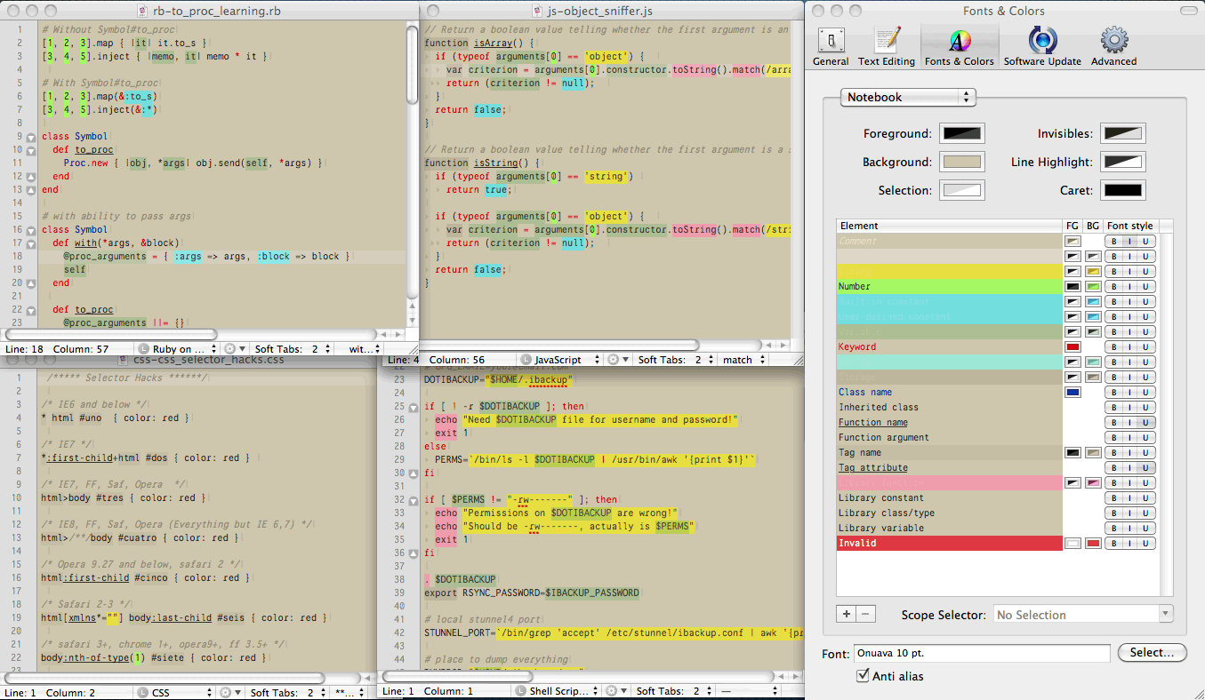Click the add element plus button
Viewport: 1205px width, 700px height.
(847, 614)
